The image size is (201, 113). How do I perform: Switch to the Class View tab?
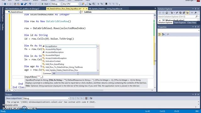(192, 23)
